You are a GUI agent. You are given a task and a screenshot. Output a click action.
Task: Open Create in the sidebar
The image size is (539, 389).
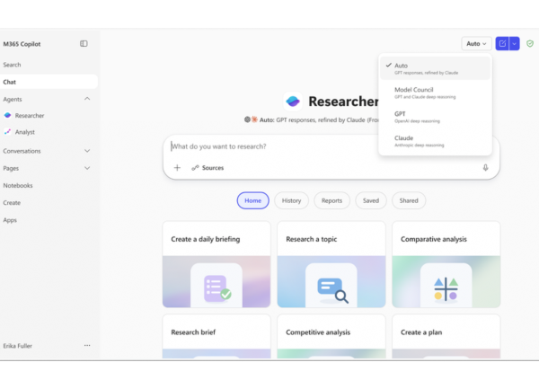(x=12, y=202)
